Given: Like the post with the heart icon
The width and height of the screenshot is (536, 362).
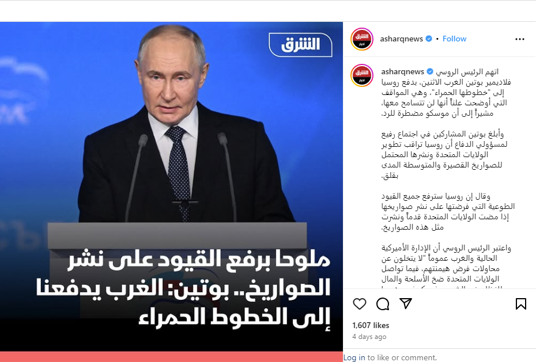Looking at the screenshot, I should [x=359, y=304].
